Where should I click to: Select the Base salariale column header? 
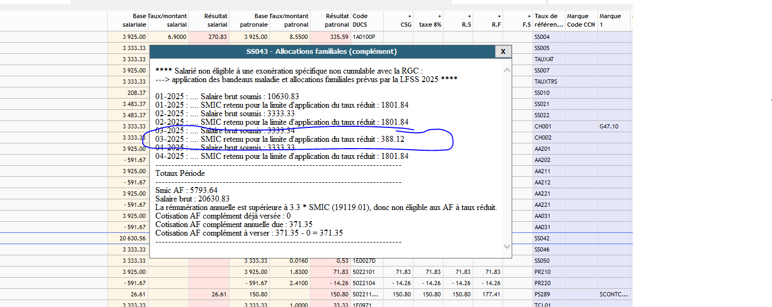pyautogui.click(x=128, y=20)
